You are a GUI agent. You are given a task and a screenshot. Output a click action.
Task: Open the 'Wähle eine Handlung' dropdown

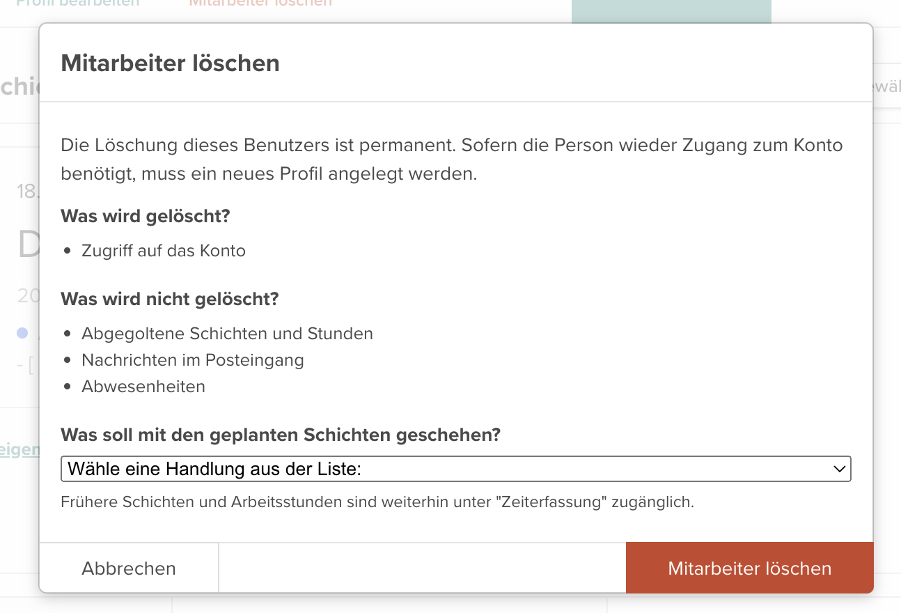click(x=455, y=469)
